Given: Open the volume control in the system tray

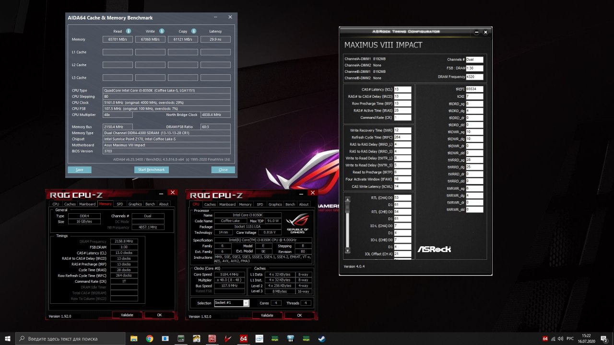Looking at the screenshot, I should click(560, 339).
